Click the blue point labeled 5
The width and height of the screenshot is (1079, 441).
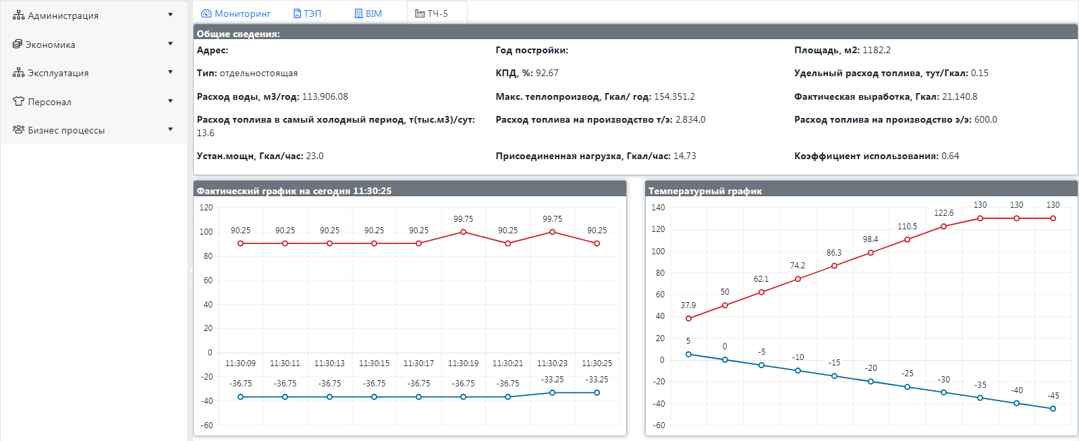click(x=688, y=354)
